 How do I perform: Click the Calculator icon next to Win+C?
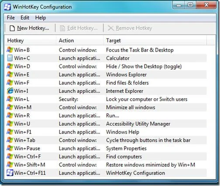[10, 58]
